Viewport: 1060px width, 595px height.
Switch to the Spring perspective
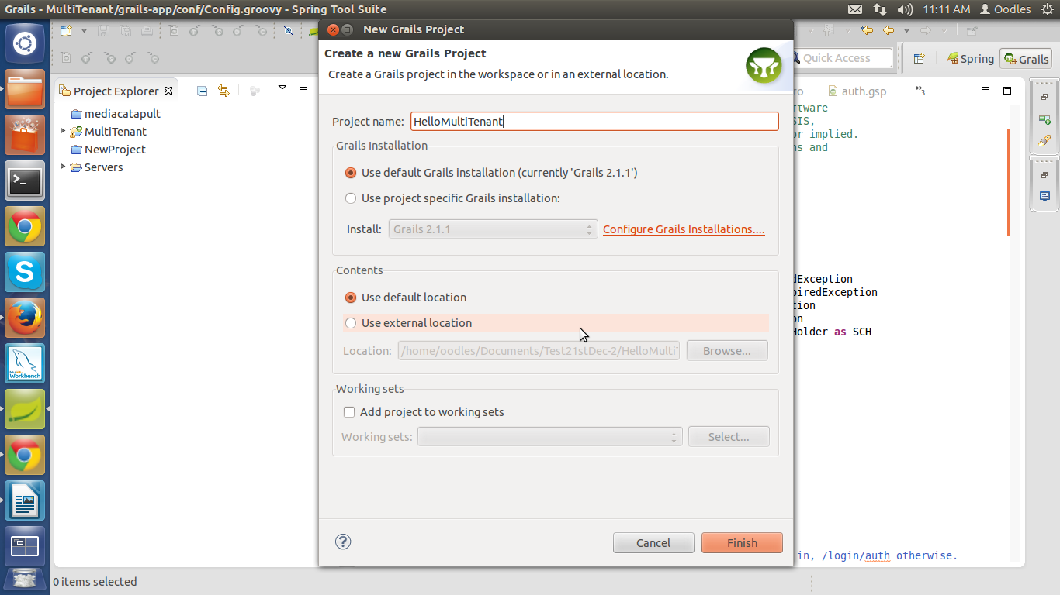tap(970, 59)
